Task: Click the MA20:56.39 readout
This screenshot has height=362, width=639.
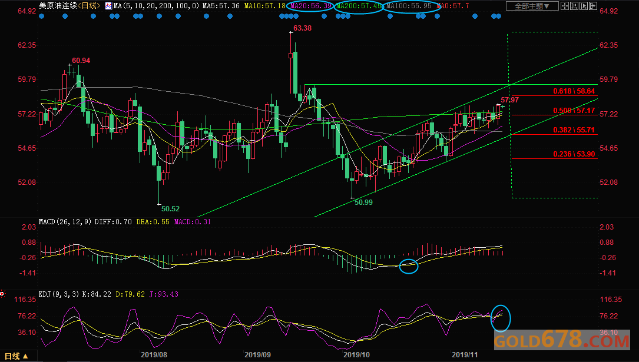Action: (311, 6)
